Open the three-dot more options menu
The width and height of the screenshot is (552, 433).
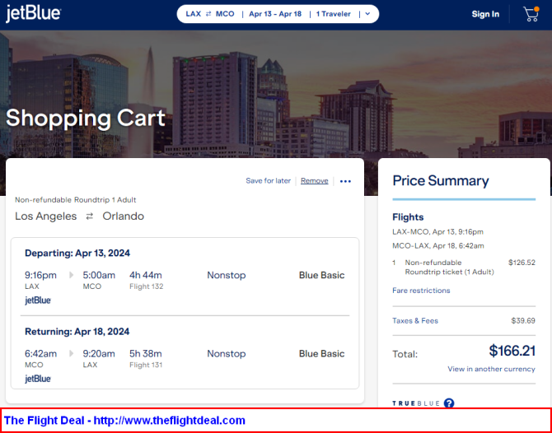point(345,181)
